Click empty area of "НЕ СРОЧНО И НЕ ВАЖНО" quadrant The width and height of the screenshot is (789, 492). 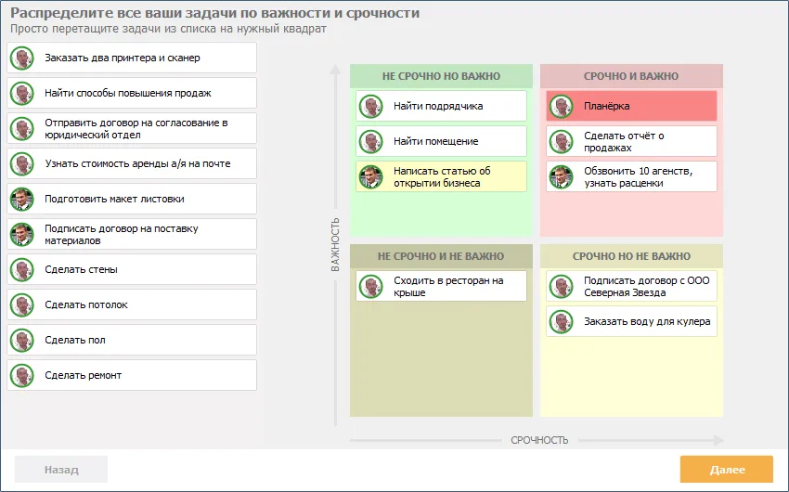tap(441, 362)
